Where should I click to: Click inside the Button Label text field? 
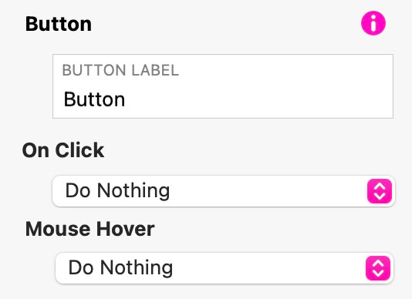[223, 86]
